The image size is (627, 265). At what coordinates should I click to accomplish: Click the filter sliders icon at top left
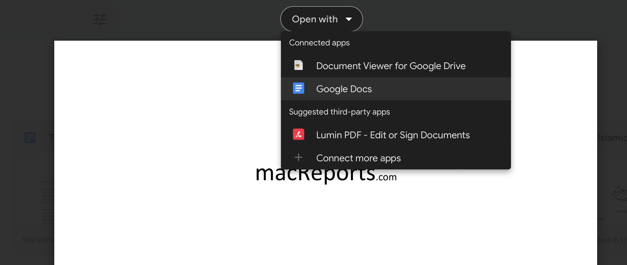(x=100, y=20)
